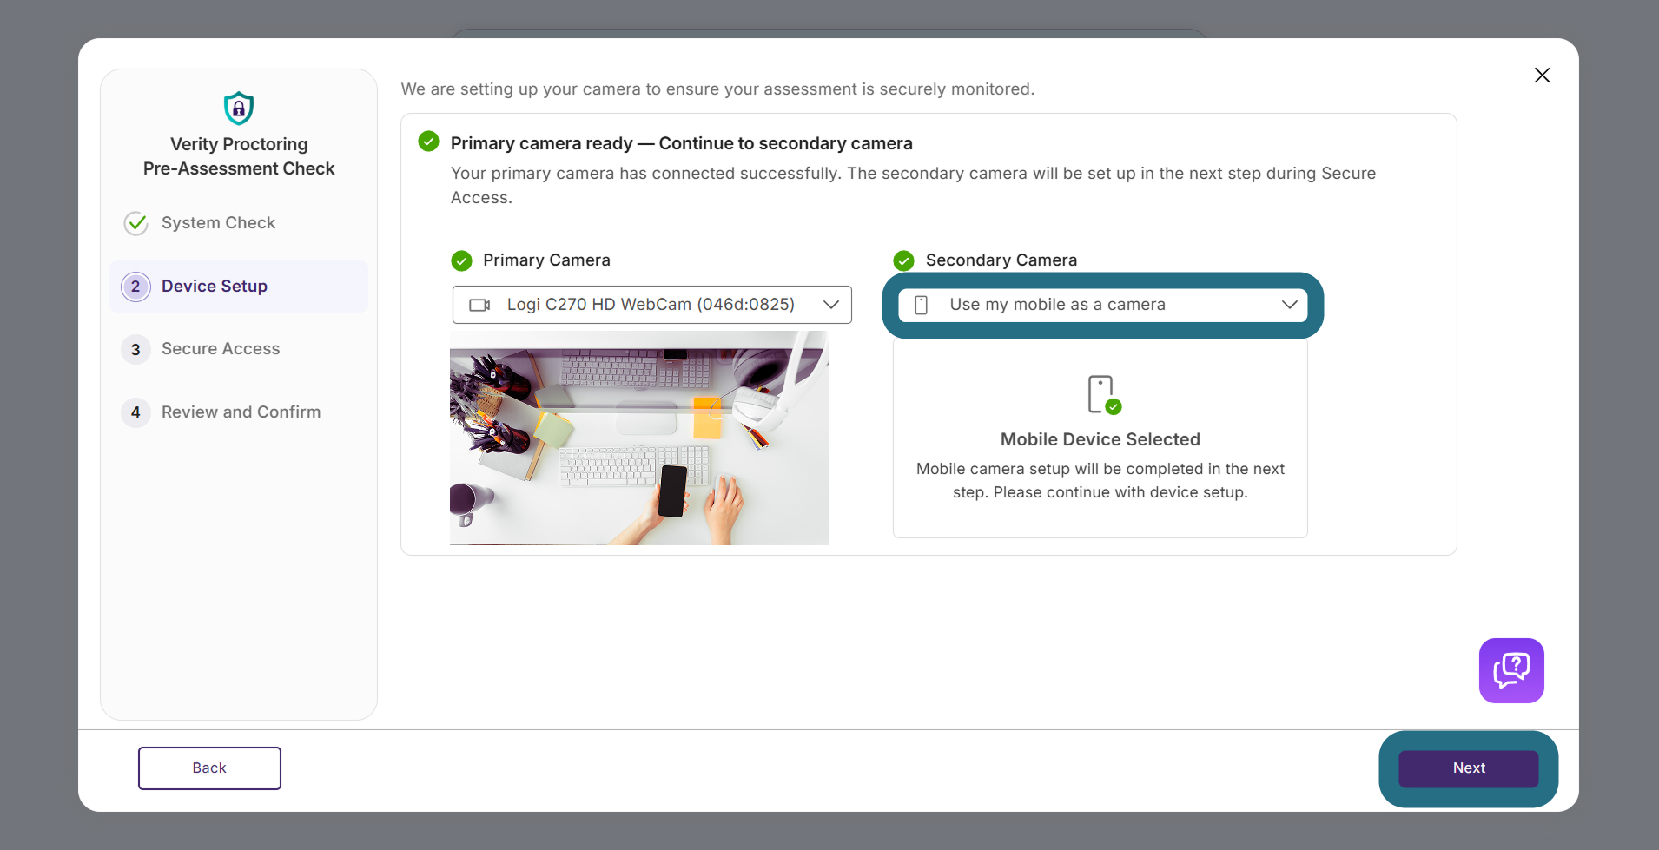Click the Next button
This screenshot has width=1659, height=850.
[1469, 768]
